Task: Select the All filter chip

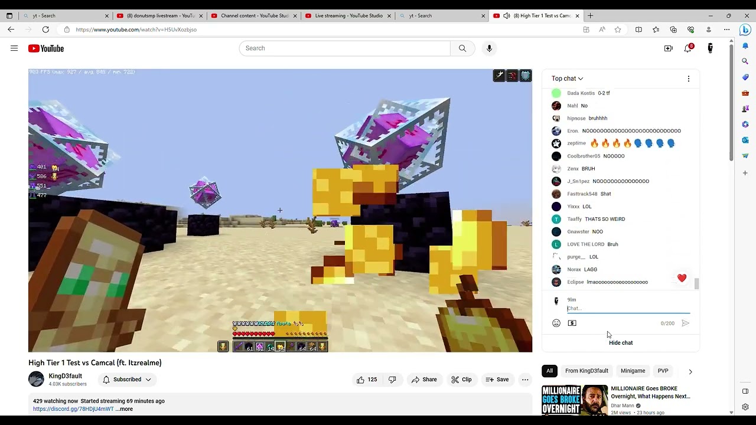Action: (x=549, y=371)
